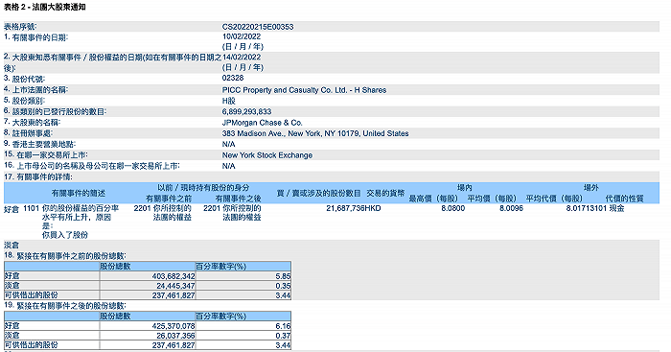Click the awareness date 14/02/2022

(x=242, y=57)
